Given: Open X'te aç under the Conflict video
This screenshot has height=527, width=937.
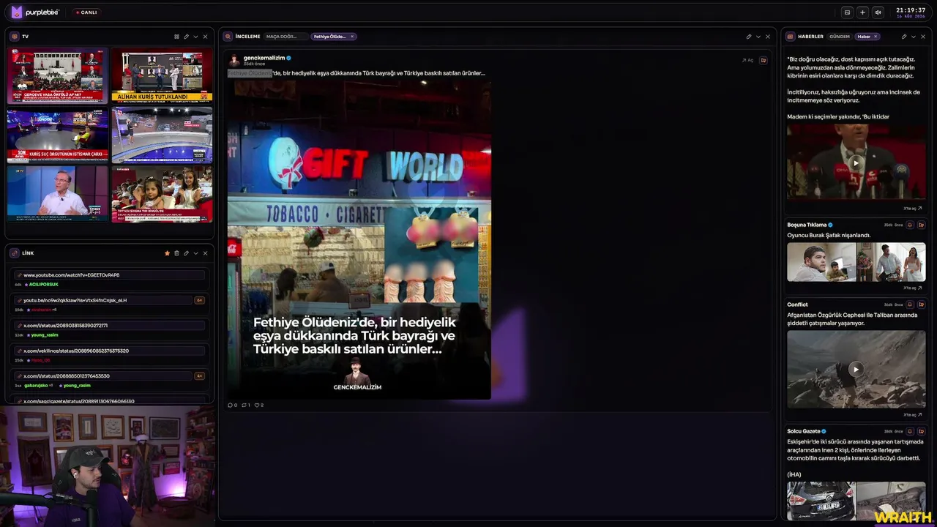Looking at the screenshot, I should click(x=913, y=414).
